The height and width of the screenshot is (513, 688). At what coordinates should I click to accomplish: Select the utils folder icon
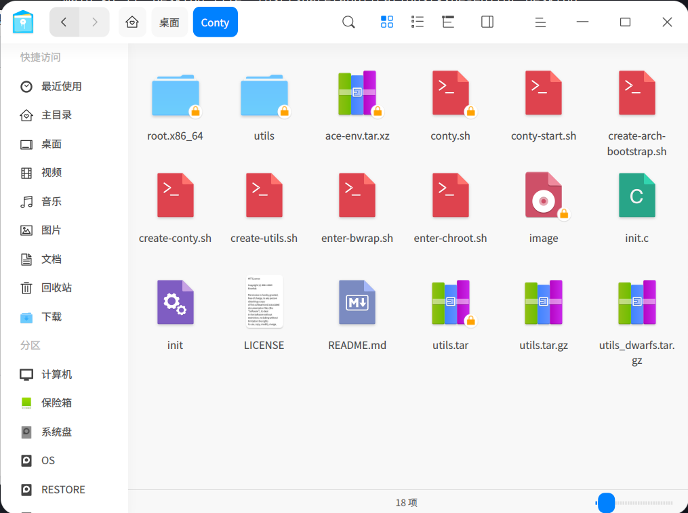coord(264,96)
